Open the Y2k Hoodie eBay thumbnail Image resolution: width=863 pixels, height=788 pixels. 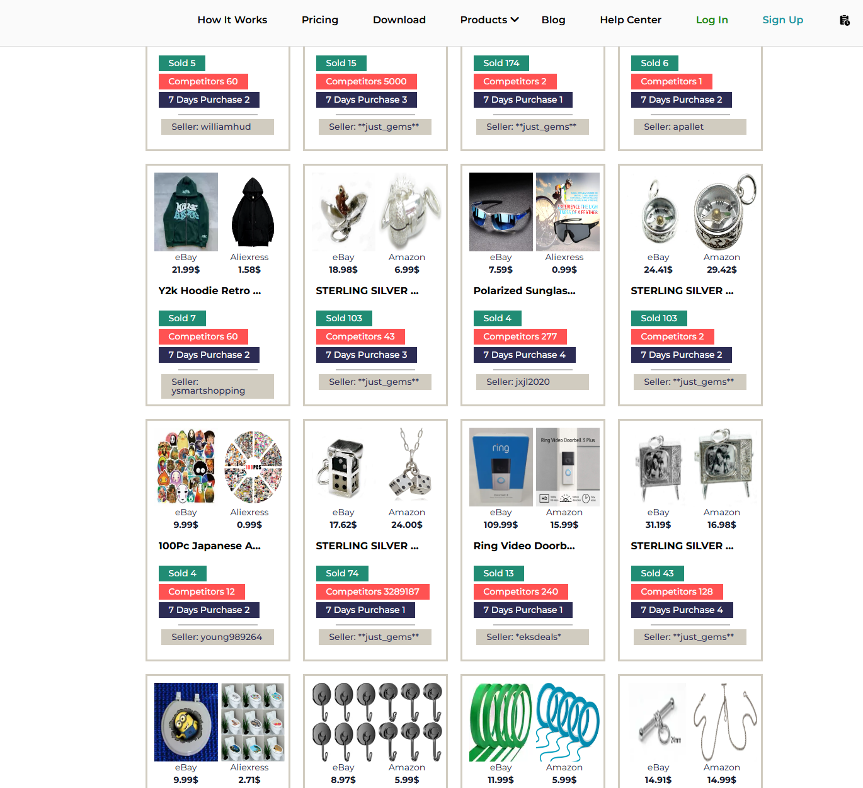click(x=186, y=212)
